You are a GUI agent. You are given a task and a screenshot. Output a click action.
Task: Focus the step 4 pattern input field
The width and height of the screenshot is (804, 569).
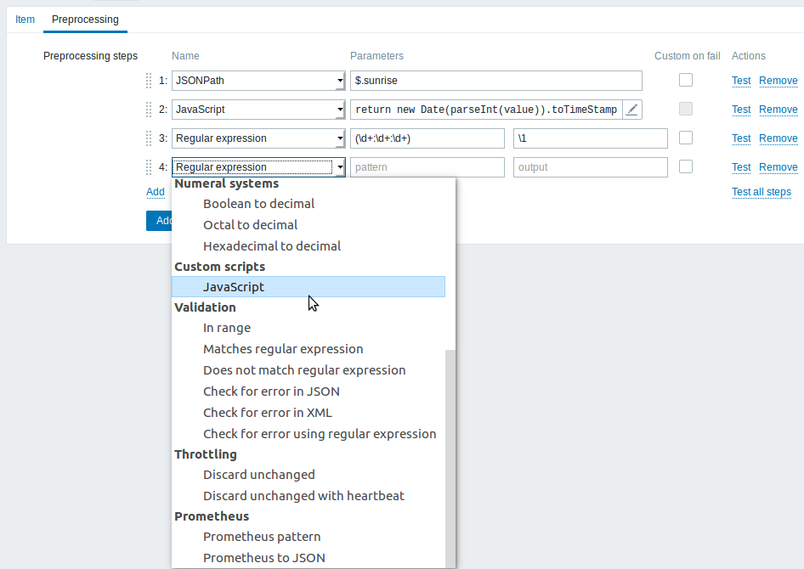[427, 167]
